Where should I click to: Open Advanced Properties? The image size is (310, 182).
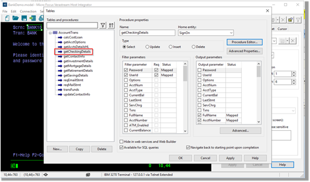245,51
